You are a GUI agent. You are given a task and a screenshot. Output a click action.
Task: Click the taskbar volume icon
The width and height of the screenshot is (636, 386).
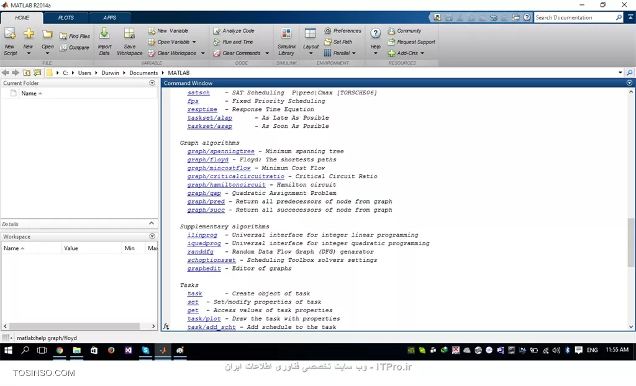click(556, 351)
